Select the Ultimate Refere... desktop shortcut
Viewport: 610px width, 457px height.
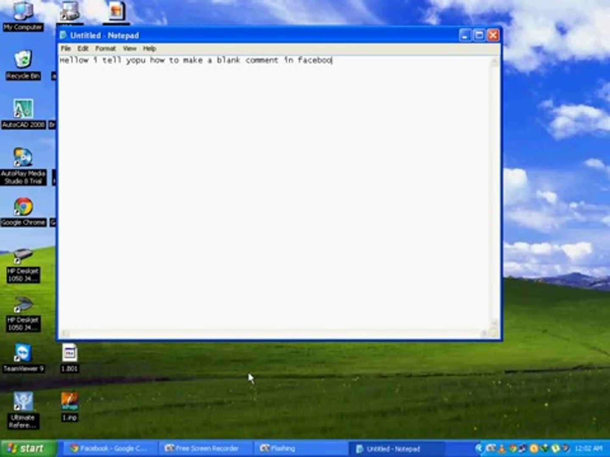click(x=23, y=410)
